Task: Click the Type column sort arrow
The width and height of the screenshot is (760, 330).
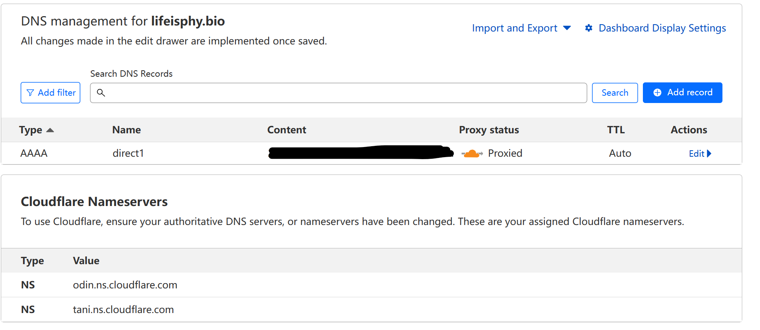Action: (x=50, y=130)
